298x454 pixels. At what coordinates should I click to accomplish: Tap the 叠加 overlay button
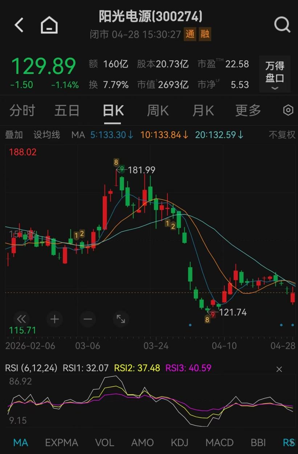pos(14,135)
